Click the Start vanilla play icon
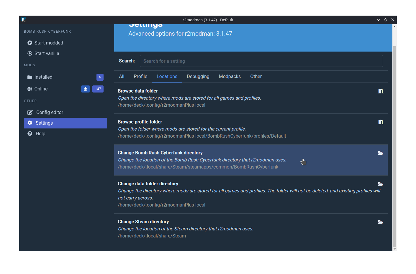This screenshot has height=274, width=416. (30, 53)
